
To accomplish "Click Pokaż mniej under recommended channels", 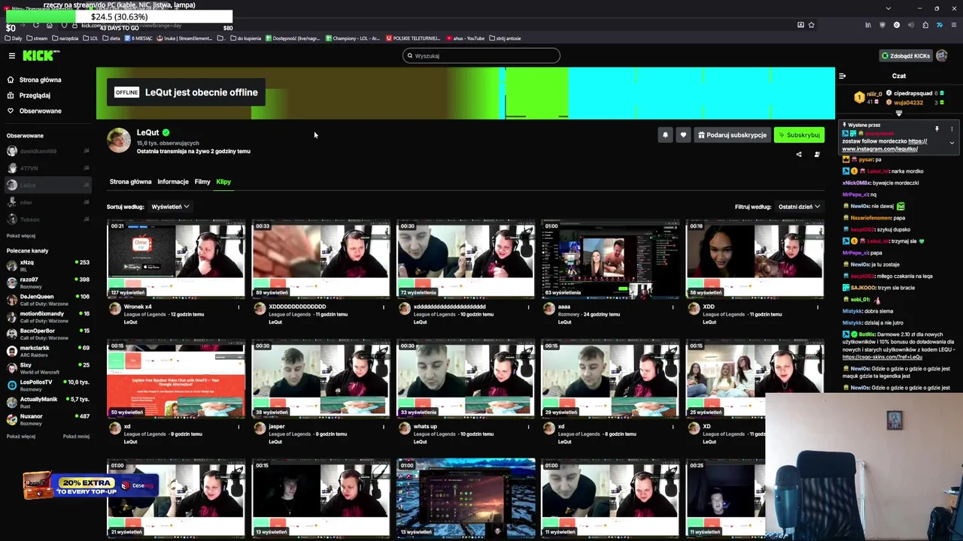I will click(x=76, y=437).
